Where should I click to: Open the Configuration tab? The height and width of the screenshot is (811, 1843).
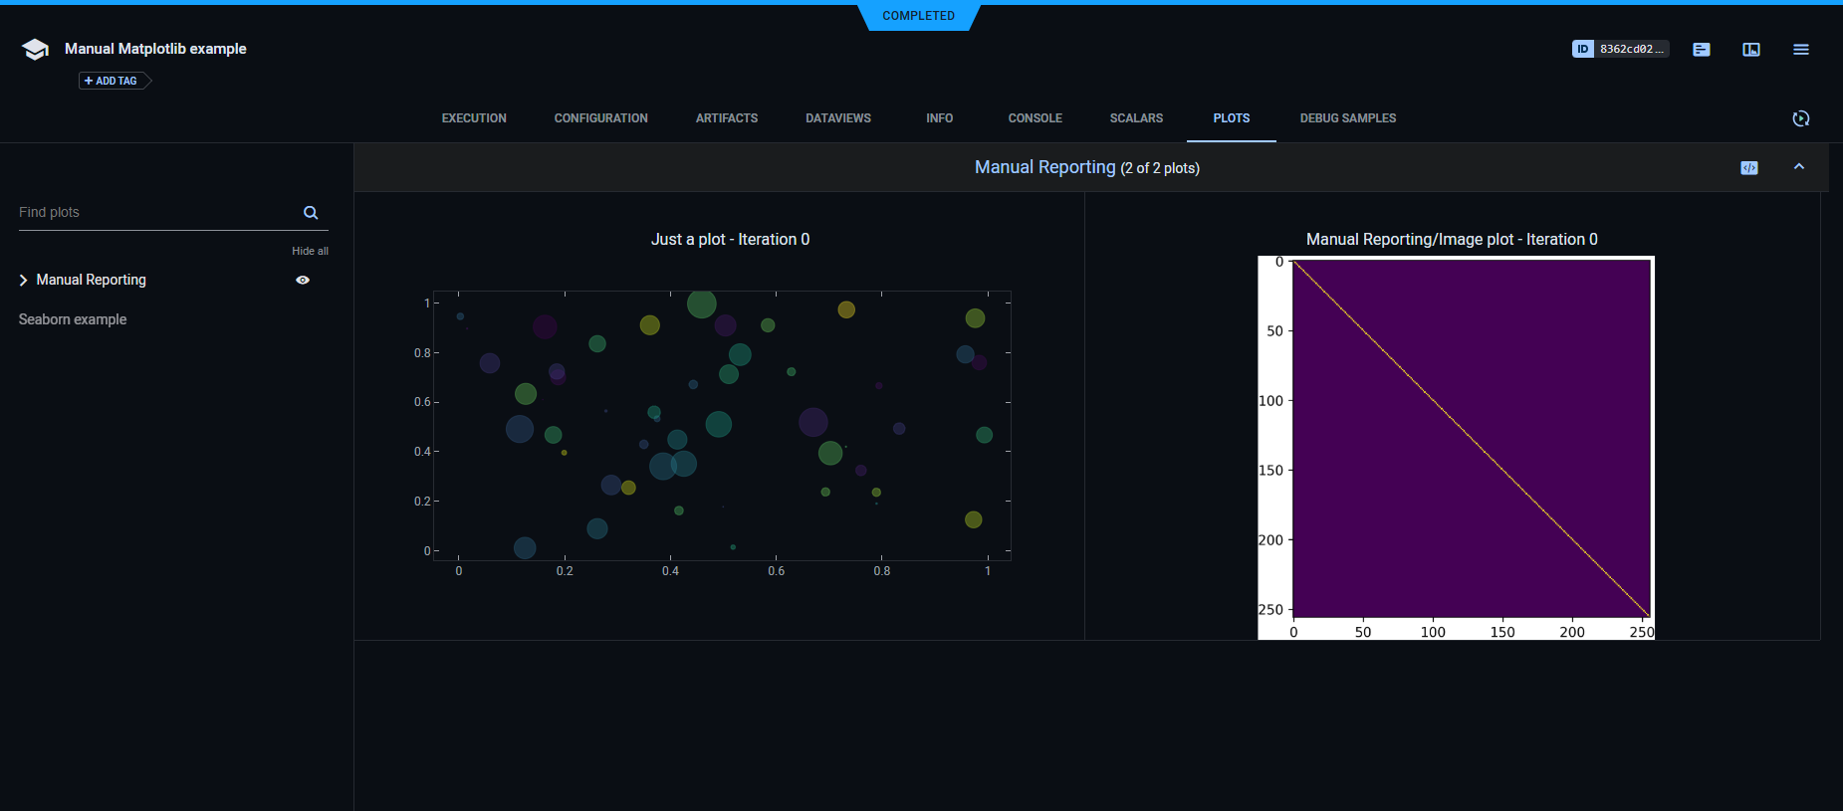coord(600,118)
